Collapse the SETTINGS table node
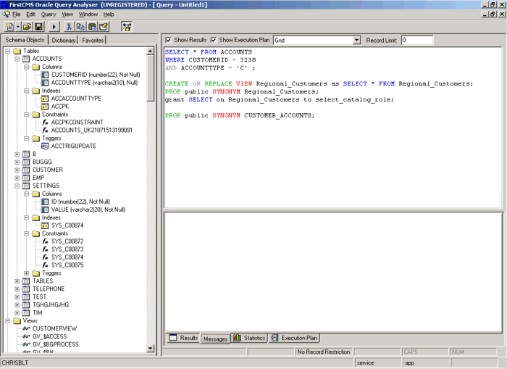The height and width of the screenshot is (369, 507). [x=17, y=186]
